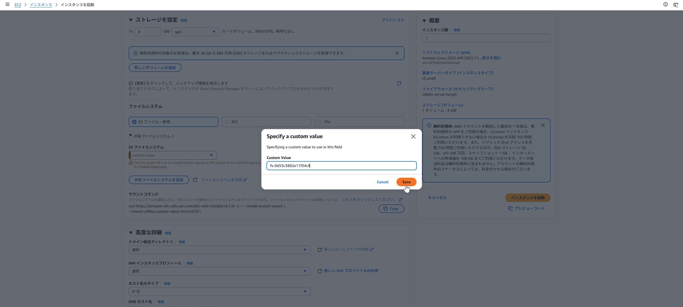Select the FSx file system radio option

point(320,122)
